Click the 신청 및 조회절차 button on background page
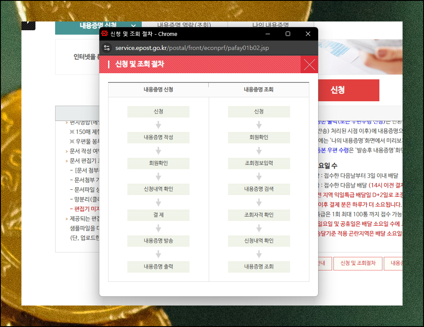Viewport: 424px width, 327px height. pos(358,263)
